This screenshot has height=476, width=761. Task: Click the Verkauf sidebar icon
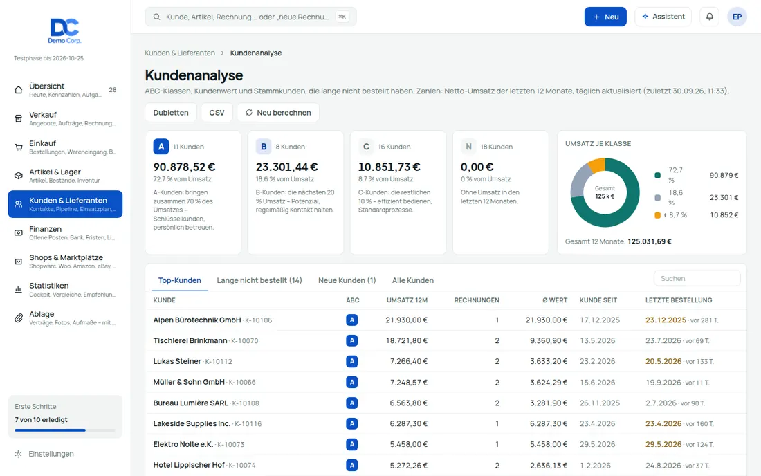19,118
